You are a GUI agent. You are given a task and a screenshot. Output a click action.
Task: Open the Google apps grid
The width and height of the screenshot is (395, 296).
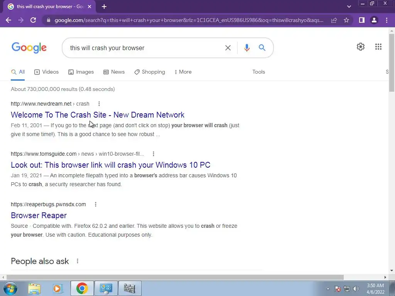(x=378, y=47)
